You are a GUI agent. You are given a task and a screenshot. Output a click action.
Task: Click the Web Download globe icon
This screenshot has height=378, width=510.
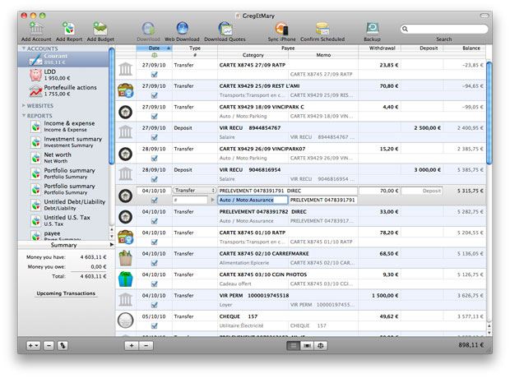point(182,29)
